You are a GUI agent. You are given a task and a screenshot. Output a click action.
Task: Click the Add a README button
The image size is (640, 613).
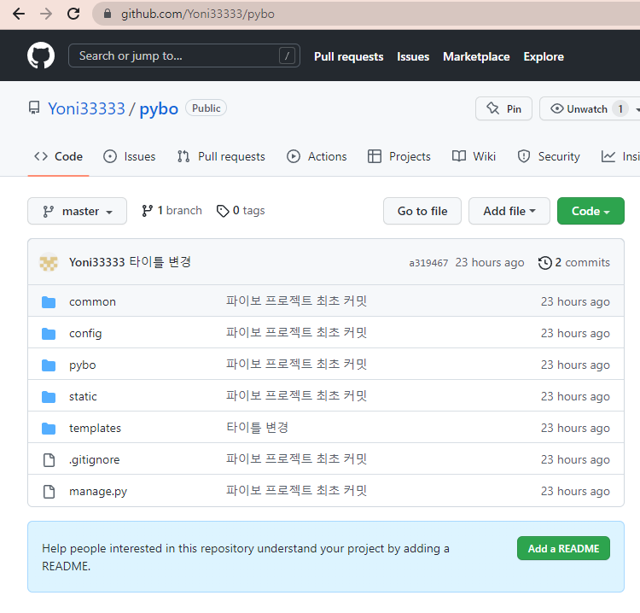(564, 548)
